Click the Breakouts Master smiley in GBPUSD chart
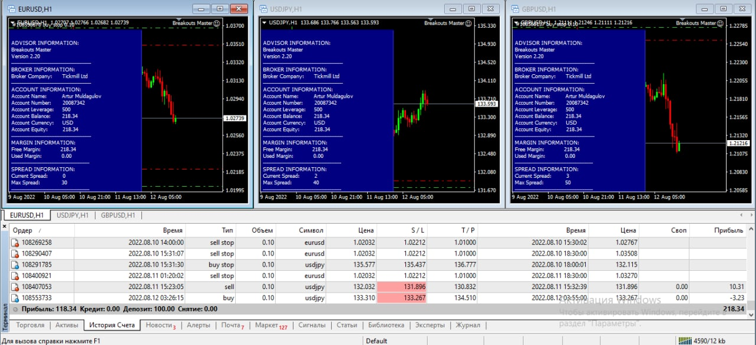The height and width of the screenshot is (345, 756). pos(720,23)
